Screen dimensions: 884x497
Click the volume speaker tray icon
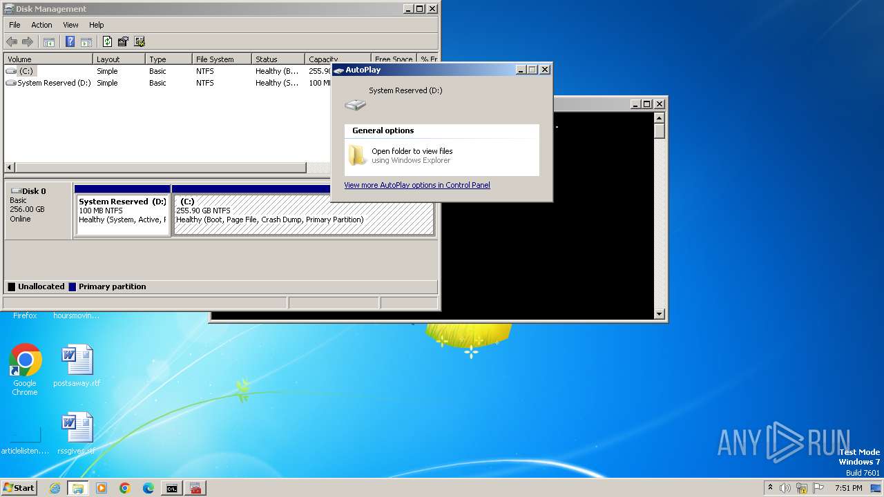(x=785, y=488)
